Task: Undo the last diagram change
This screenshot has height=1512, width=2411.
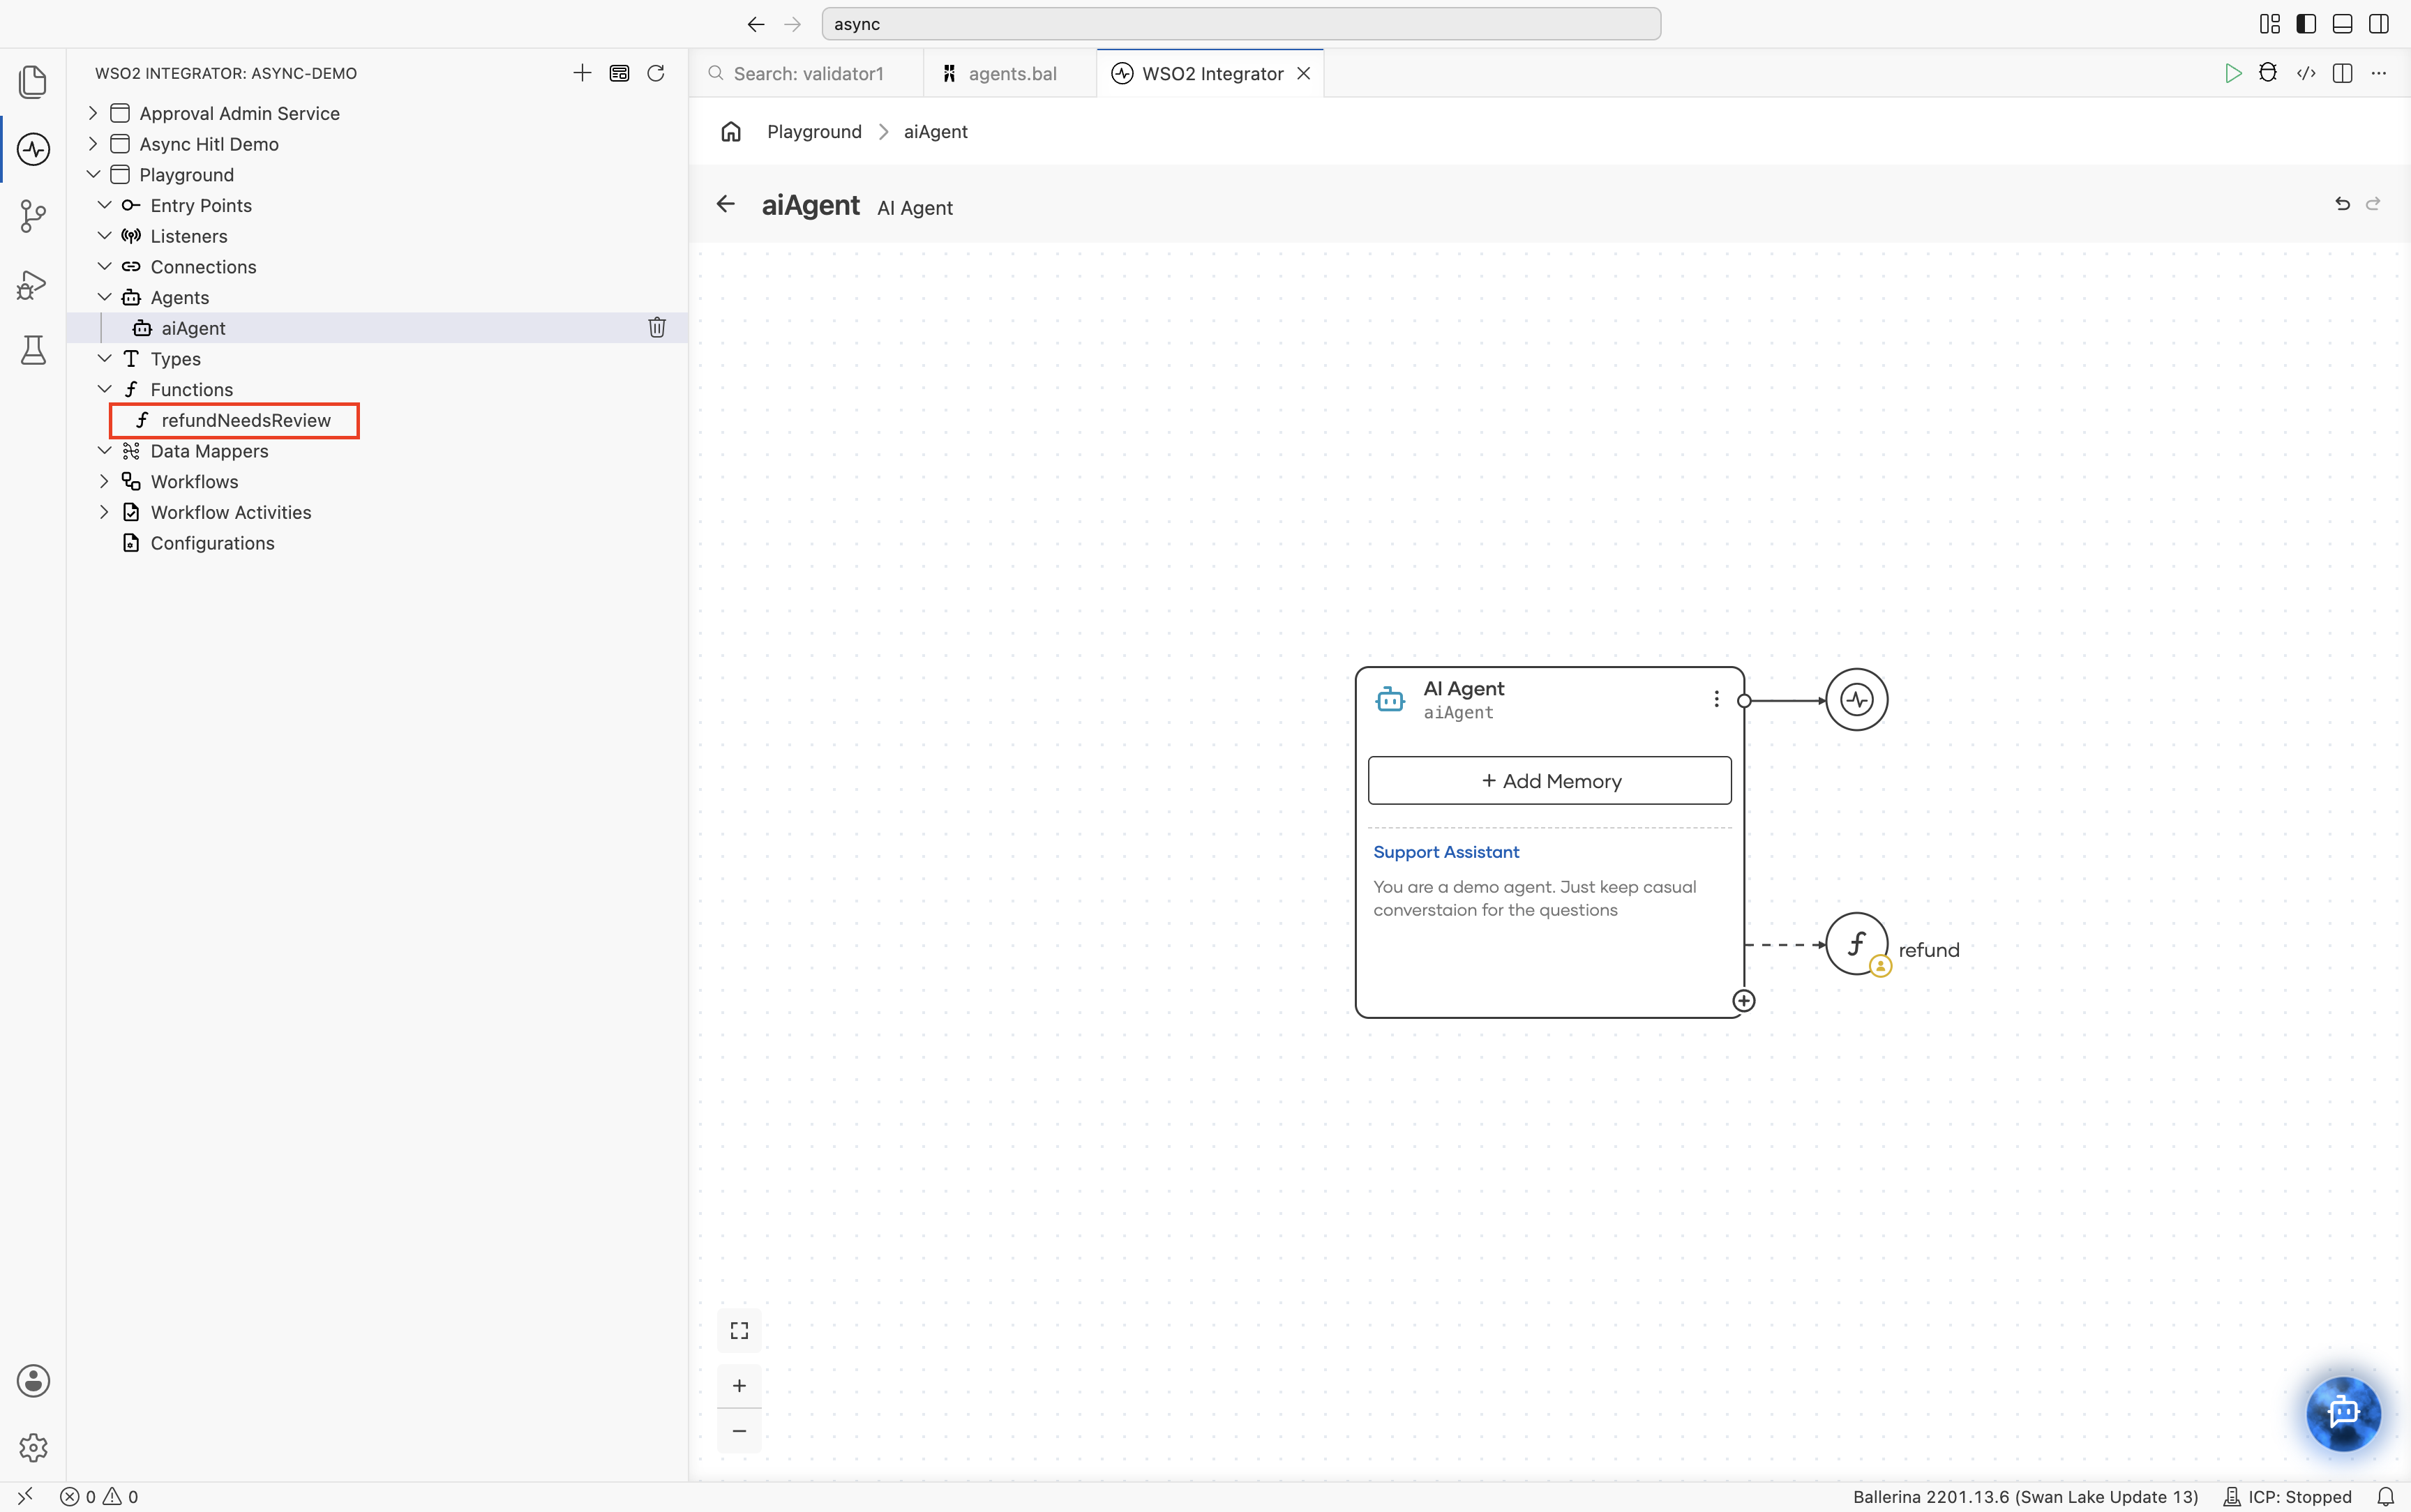Action: (2342, 204)
